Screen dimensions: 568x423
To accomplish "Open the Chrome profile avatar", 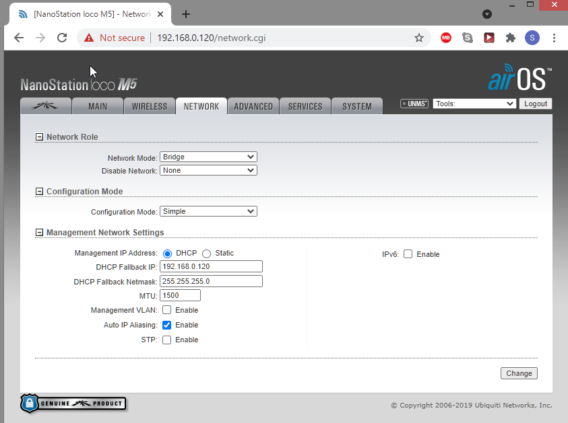I will click(x=532, y=38).
